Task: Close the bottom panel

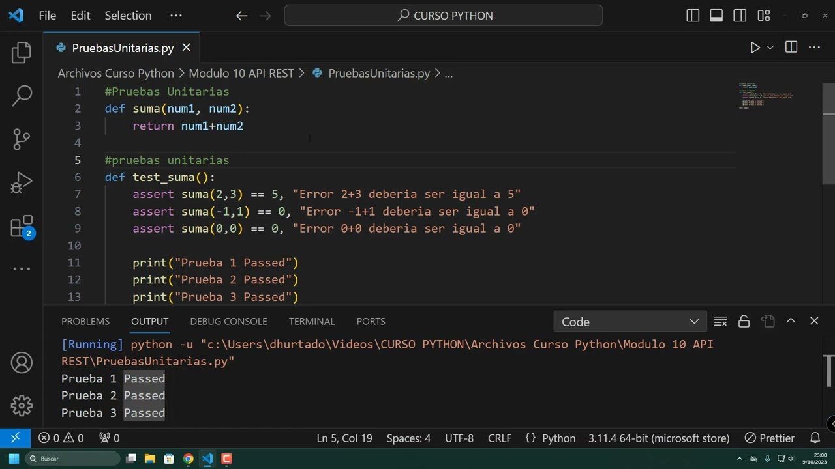Action: click(814, 321)
